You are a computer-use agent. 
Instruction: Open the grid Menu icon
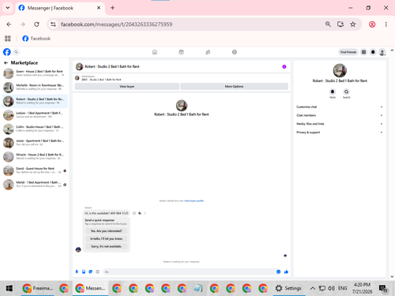point(363,52)
